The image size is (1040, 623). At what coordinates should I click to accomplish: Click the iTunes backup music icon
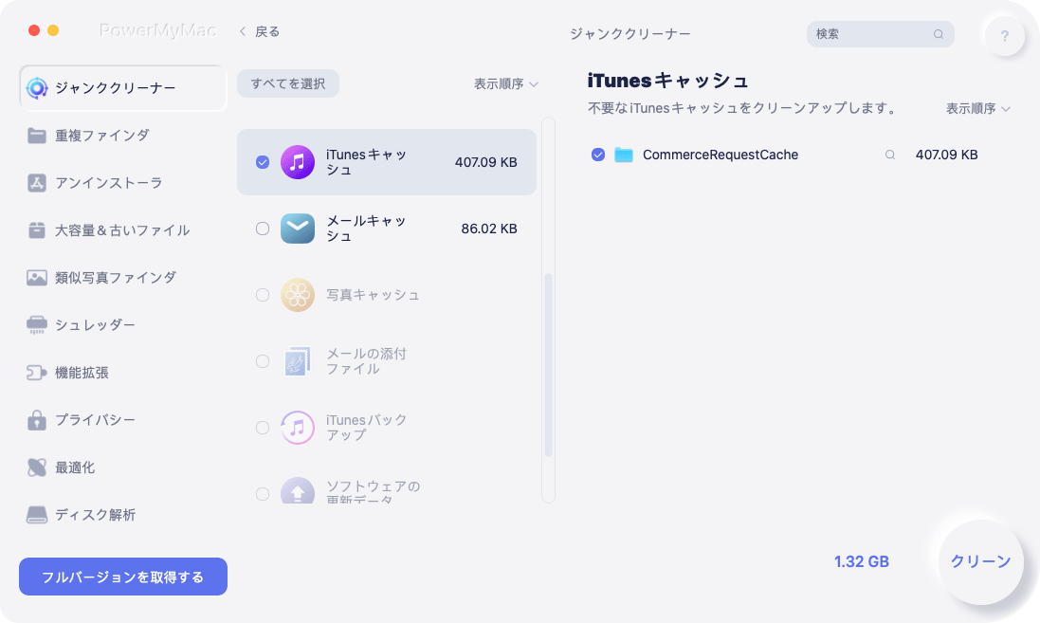pos(297,428)
